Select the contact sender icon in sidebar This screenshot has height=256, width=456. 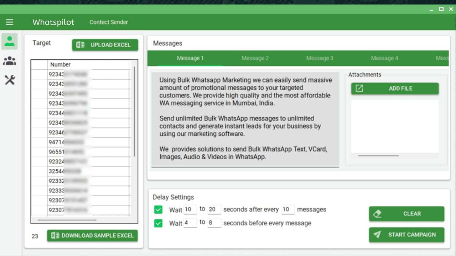pos(9,41)
